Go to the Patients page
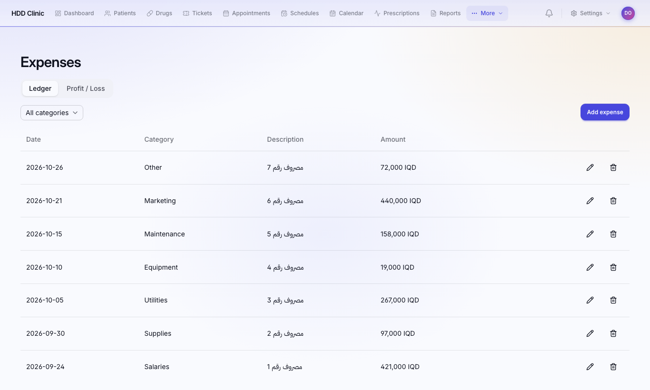Screen dimensions: 650x390 (120, 13)
